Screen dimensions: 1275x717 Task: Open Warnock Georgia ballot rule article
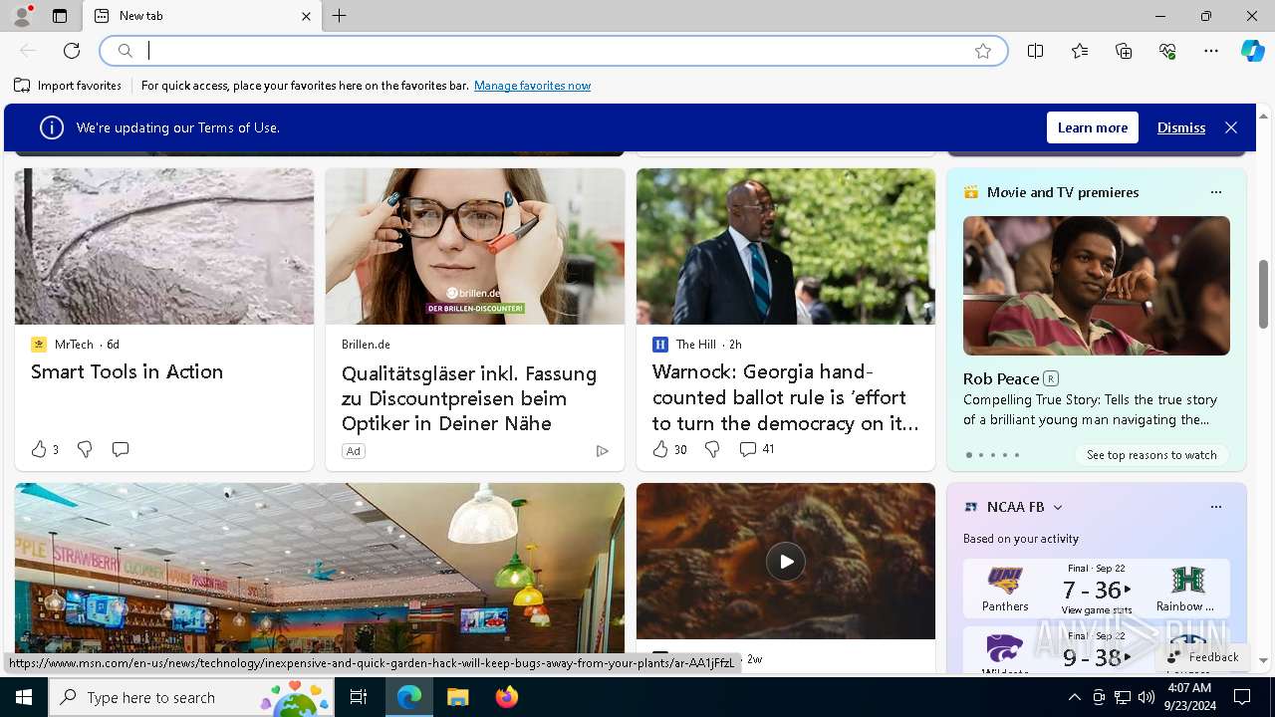coord(786,397)
